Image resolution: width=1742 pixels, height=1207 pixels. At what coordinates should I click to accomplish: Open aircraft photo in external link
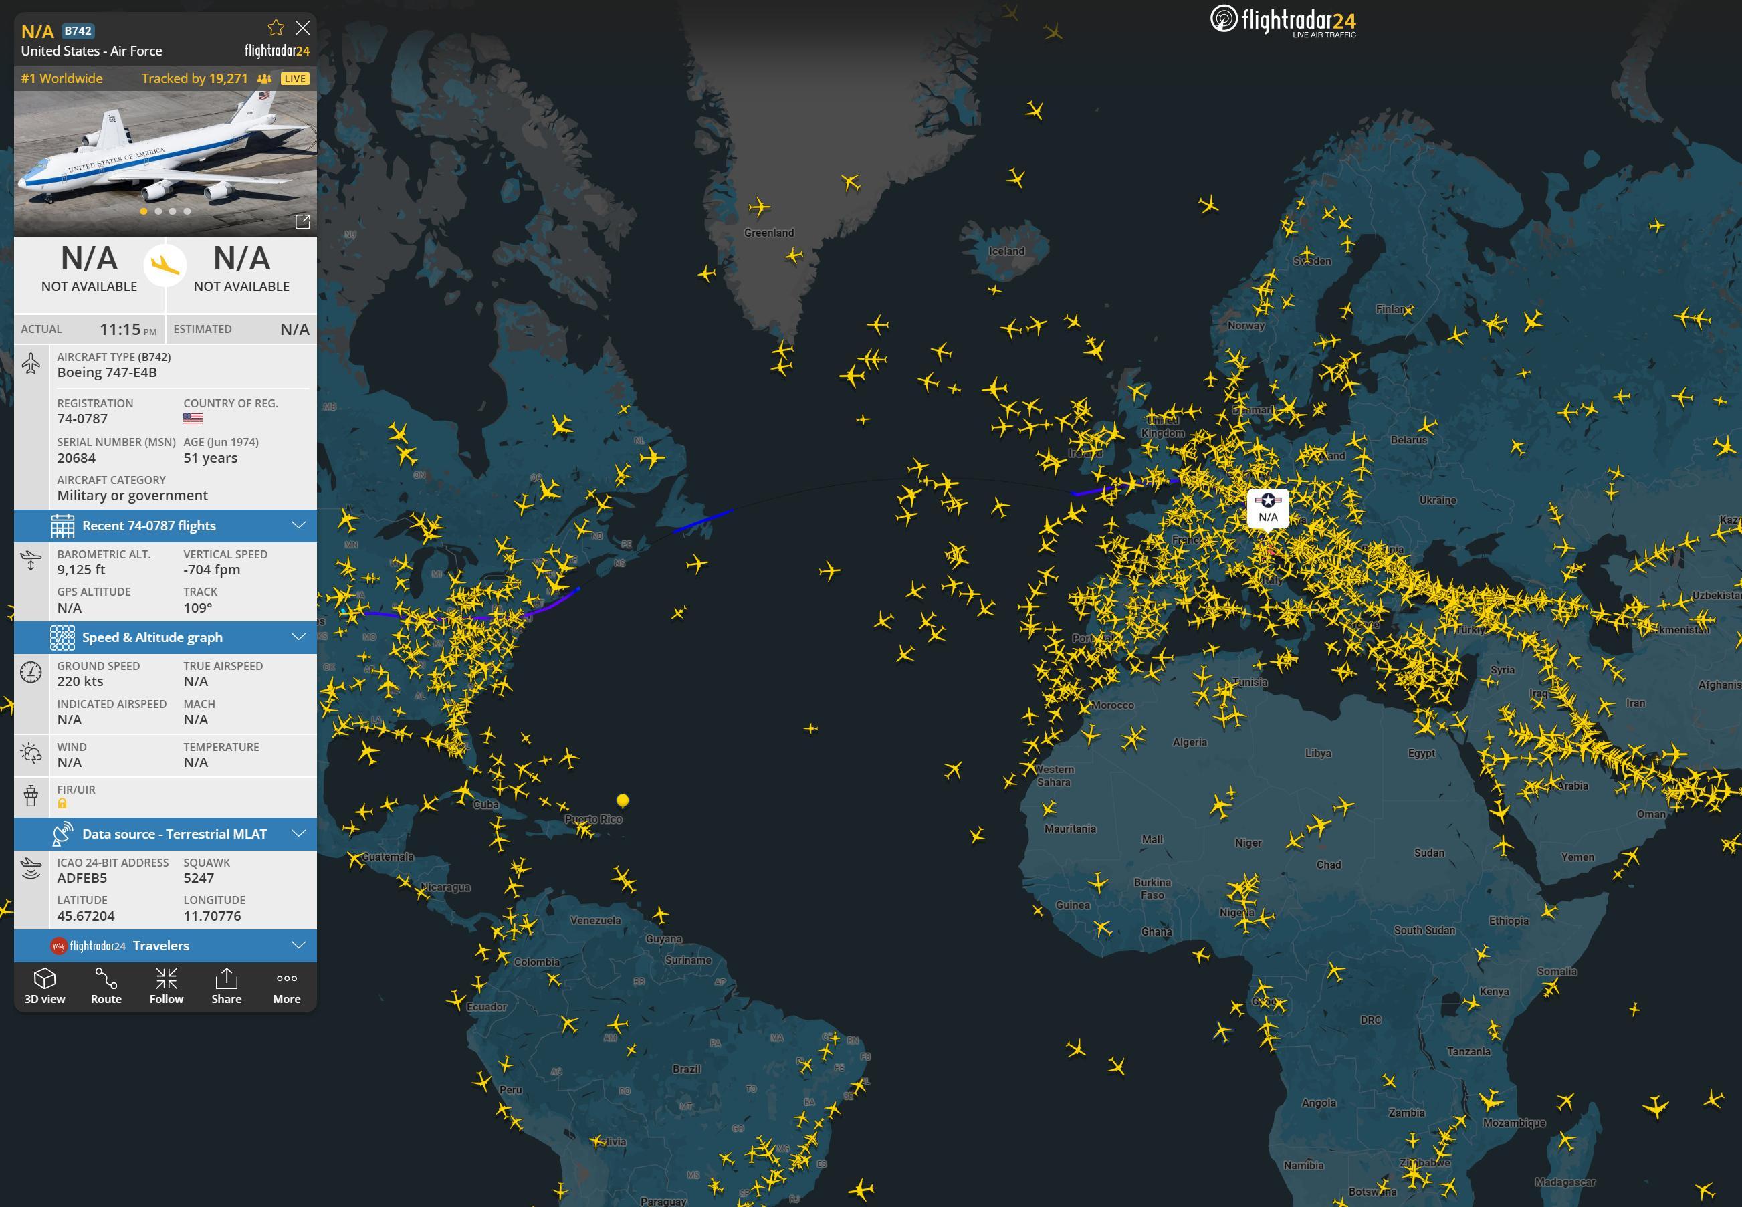302,221
